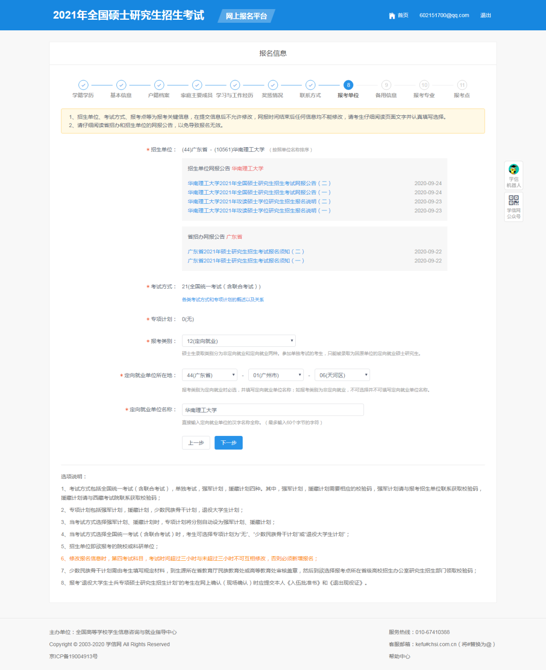The height and width of the screenshot is (670, 546).
Task: Click step 9 备用信息 circle
Action: tap(386, 85)
